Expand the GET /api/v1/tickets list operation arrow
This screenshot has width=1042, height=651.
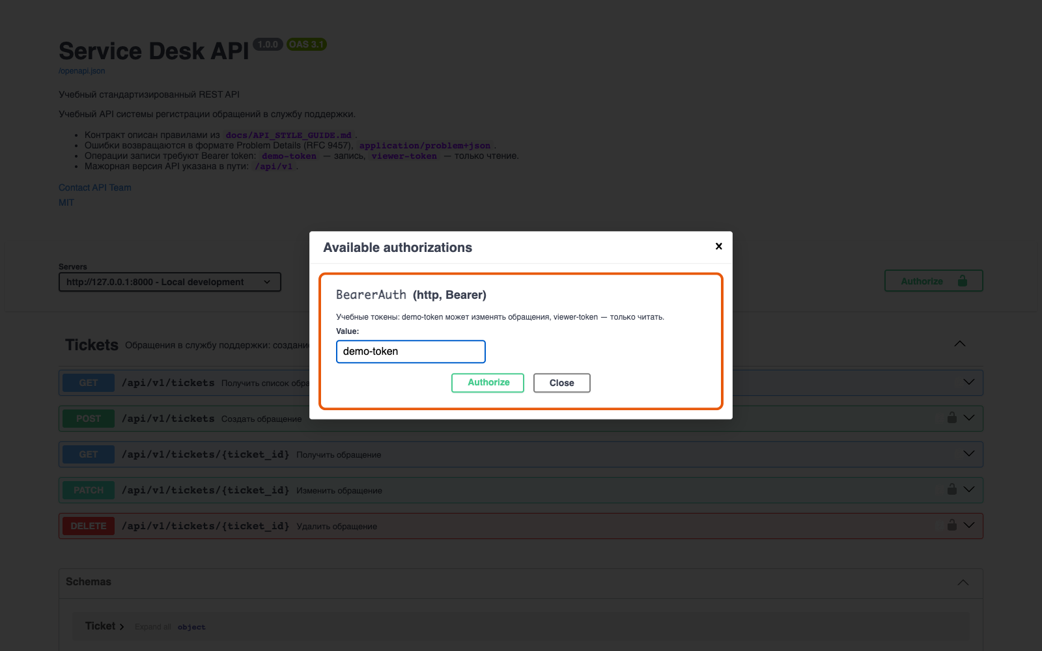pos(969,382)
